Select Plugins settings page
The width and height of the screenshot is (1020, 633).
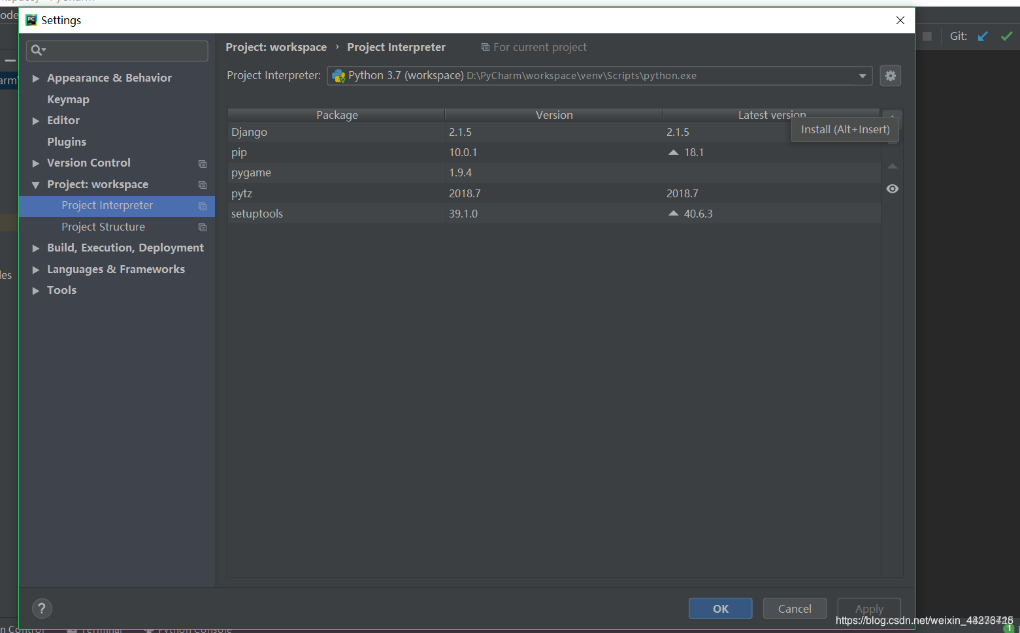pyautogui.click(x=67, y=142)
